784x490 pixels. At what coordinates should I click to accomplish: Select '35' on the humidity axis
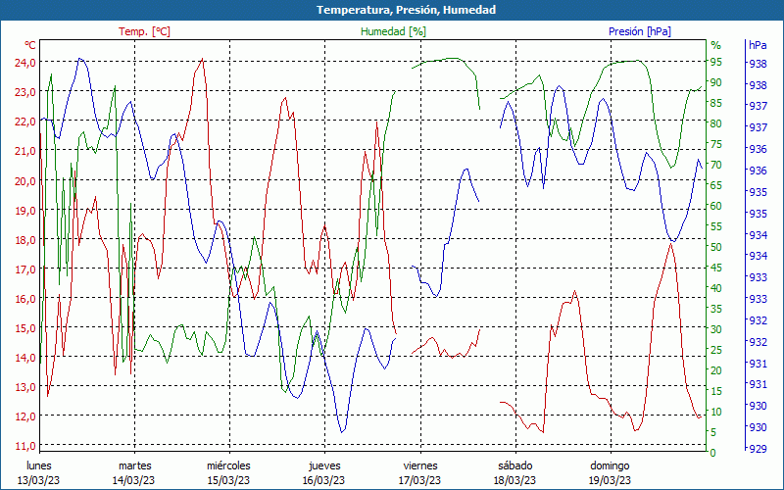[716, 309]
